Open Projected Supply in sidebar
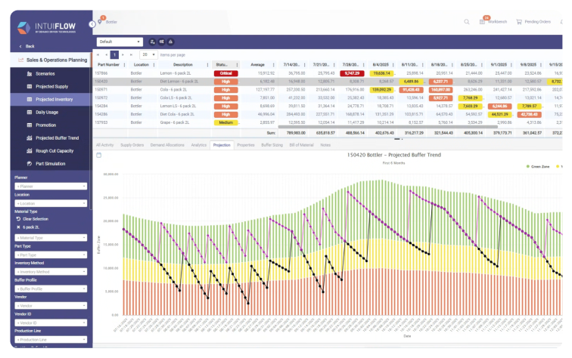572x358 pixels. (51, 87)
